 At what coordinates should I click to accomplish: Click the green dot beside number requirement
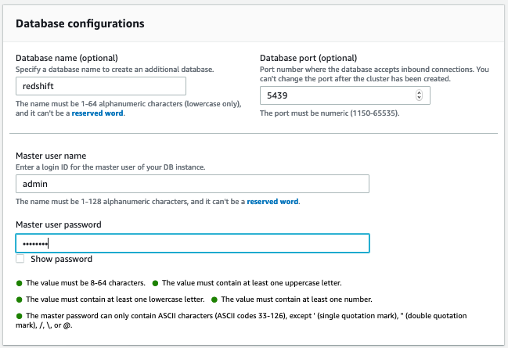pyautogui.click(x=214, y=299)
